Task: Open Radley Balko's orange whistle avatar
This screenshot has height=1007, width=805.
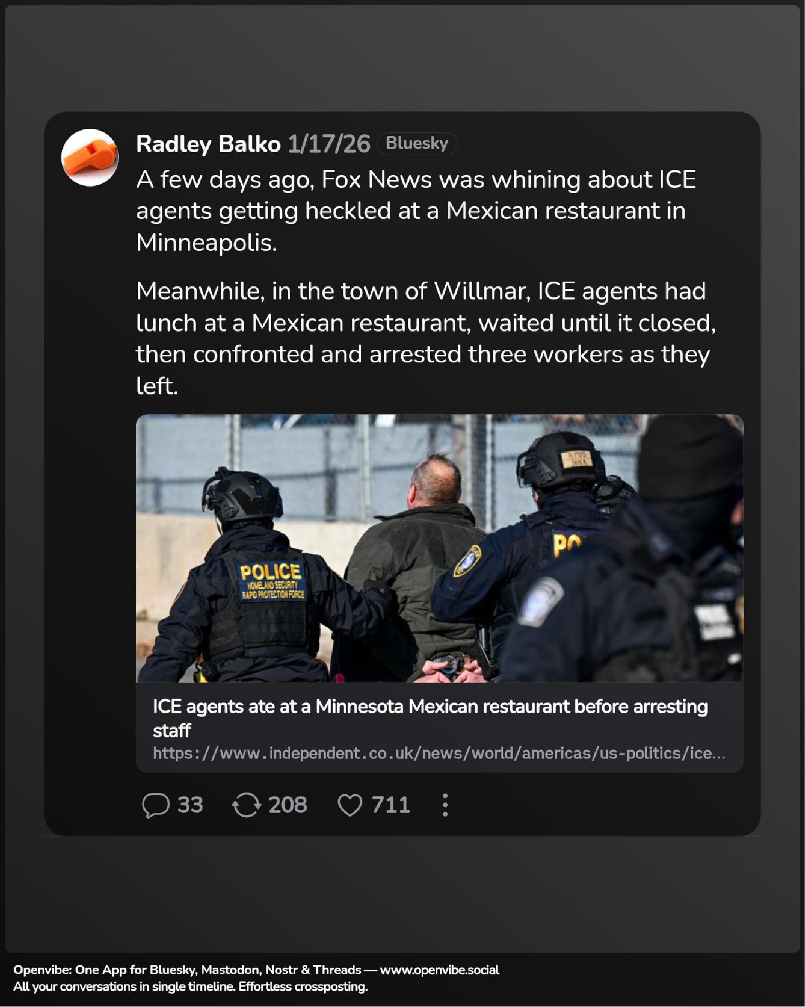Action: click(90, 157)
